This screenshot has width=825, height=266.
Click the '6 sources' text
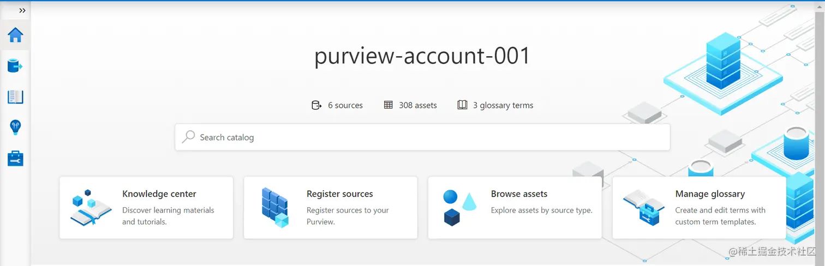point(345,105)
